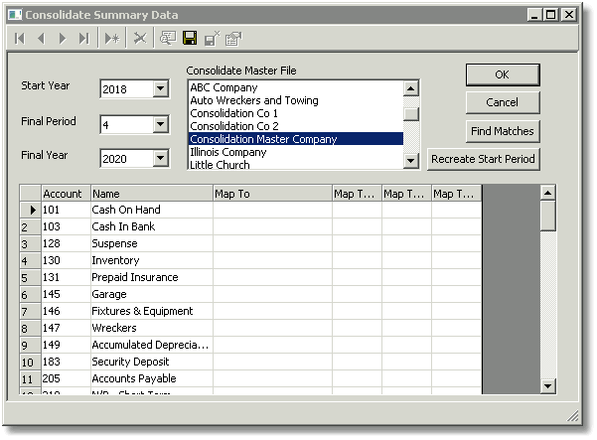This screenshot has width=597, height=440.
Task: Click account number 130 cell
Action: [66, 260]
